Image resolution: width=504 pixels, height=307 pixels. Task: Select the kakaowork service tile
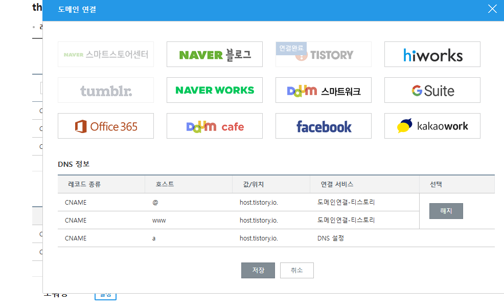[432, 126]
